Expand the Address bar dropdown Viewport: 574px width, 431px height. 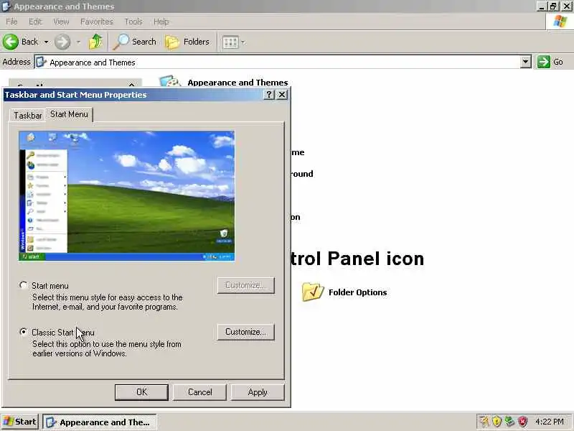click(526, 62)
